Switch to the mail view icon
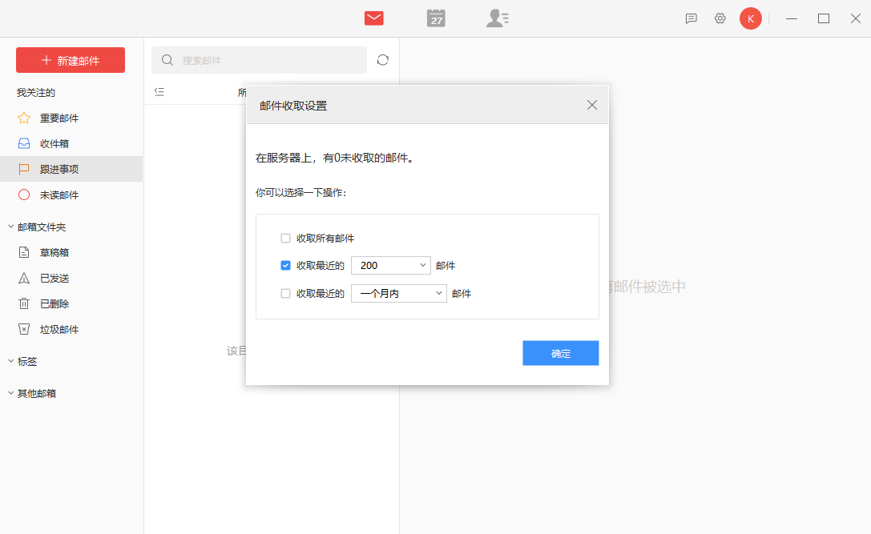The image size is (871, 534). 373,18
